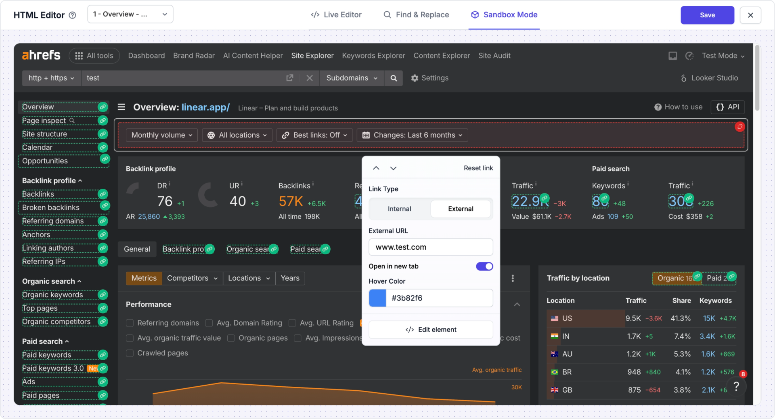The height and width of the screenshot is (419, 775).
Task: Open Settings gear next to search
Action: (429, 78)
